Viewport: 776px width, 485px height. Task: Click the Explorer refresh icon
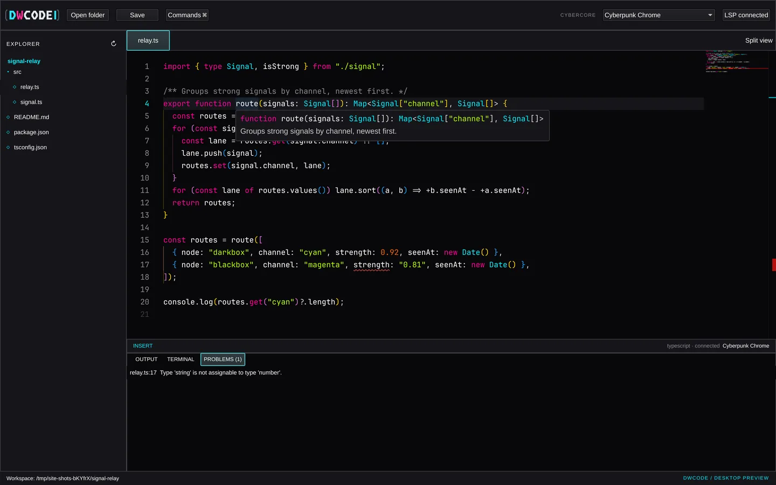click(114, 44)
